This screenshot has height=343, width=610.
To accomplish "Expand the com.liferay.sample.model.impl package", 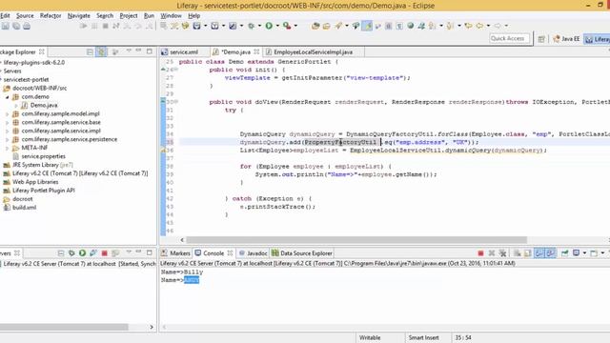I will point(7,114).
